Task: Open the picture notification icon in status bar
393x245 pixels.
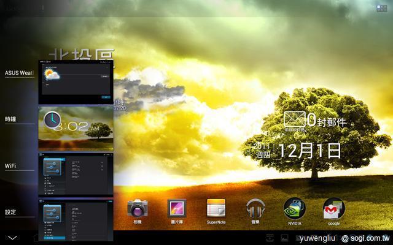Action: tap(284, 238)
